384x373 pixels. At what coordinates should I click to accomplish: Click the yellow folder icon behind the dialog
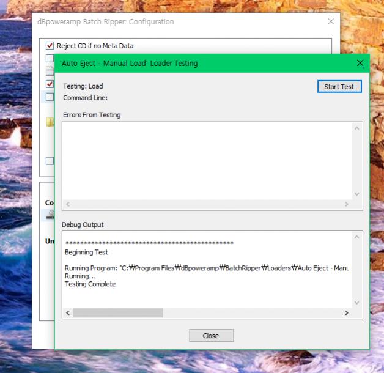click(50, 122)
